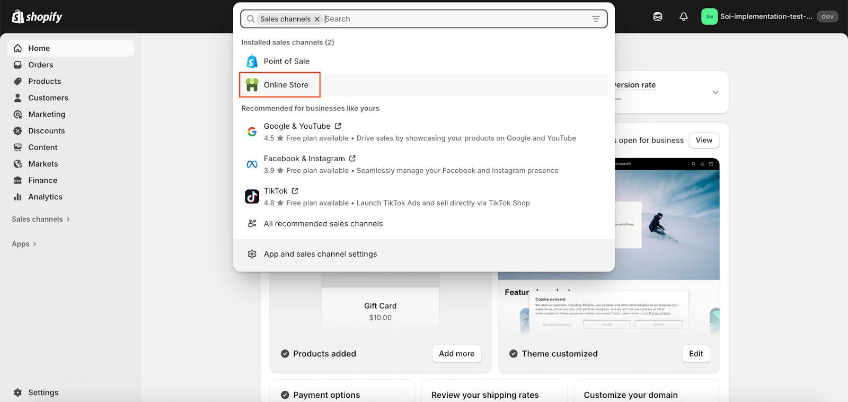Expand the Apps section in sidebar
Image resolution: width=848 pixels, height=402 pixels.
click(24, 244)
